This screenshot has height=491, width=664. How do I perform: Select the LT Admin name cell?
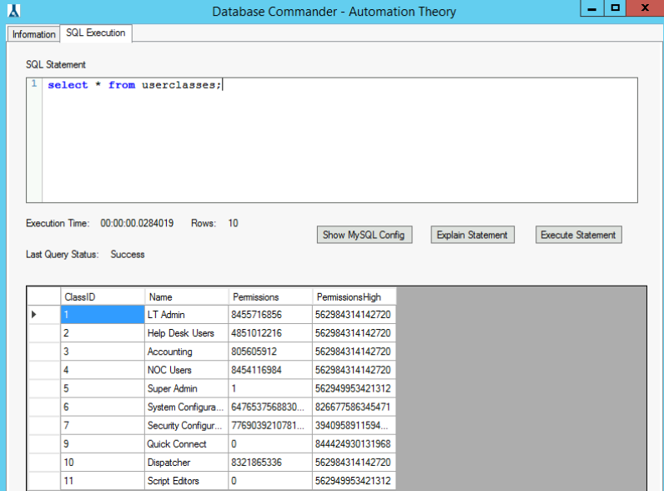(x=187, y=315)
